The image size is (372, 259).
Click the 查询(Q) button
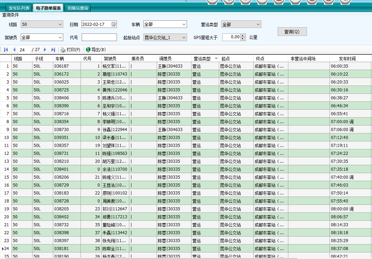point(292,32)
